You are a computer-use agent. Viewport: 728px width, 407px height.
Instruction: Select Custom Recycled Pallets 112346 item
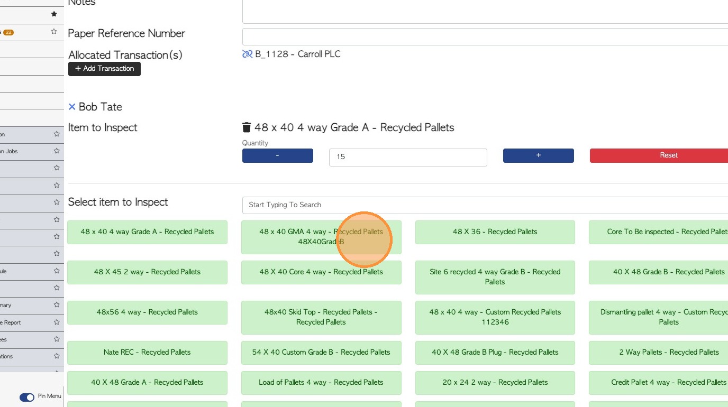[495, 317]
